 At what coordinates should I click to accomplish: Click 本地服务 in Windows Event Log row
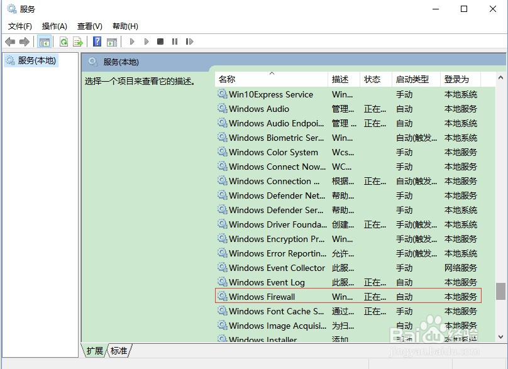click(461, 282)
